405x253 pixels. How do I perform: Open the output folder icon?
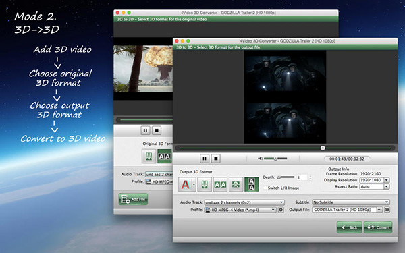point(387,210)
